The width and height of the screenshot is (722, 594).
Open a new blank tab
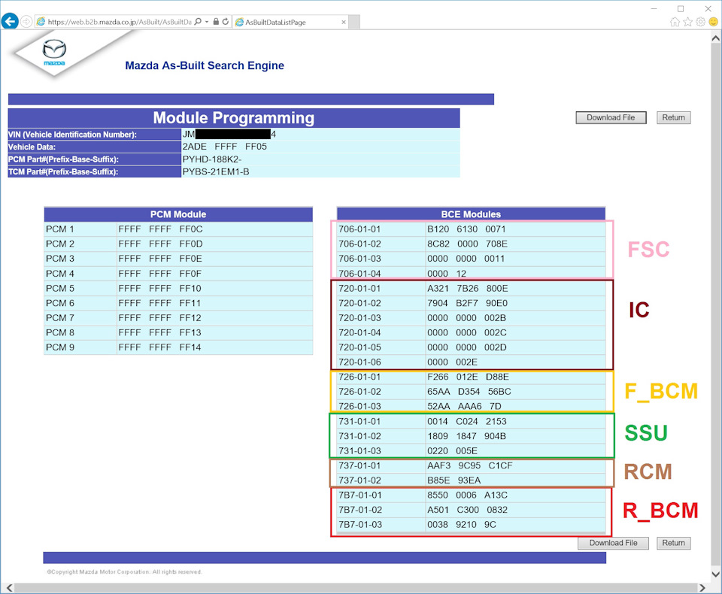click(354, 22)
